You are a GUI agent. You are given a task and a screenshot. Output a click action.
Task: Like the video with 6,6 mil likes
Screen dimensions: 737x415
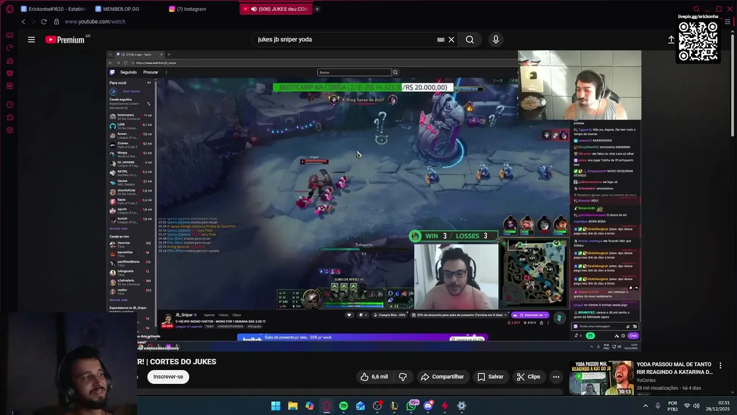374,377
